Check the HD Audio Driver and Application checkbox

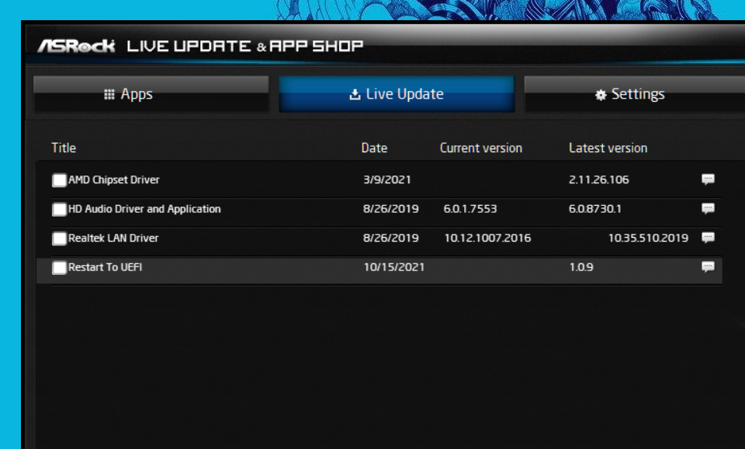click(x=60, y=209)
